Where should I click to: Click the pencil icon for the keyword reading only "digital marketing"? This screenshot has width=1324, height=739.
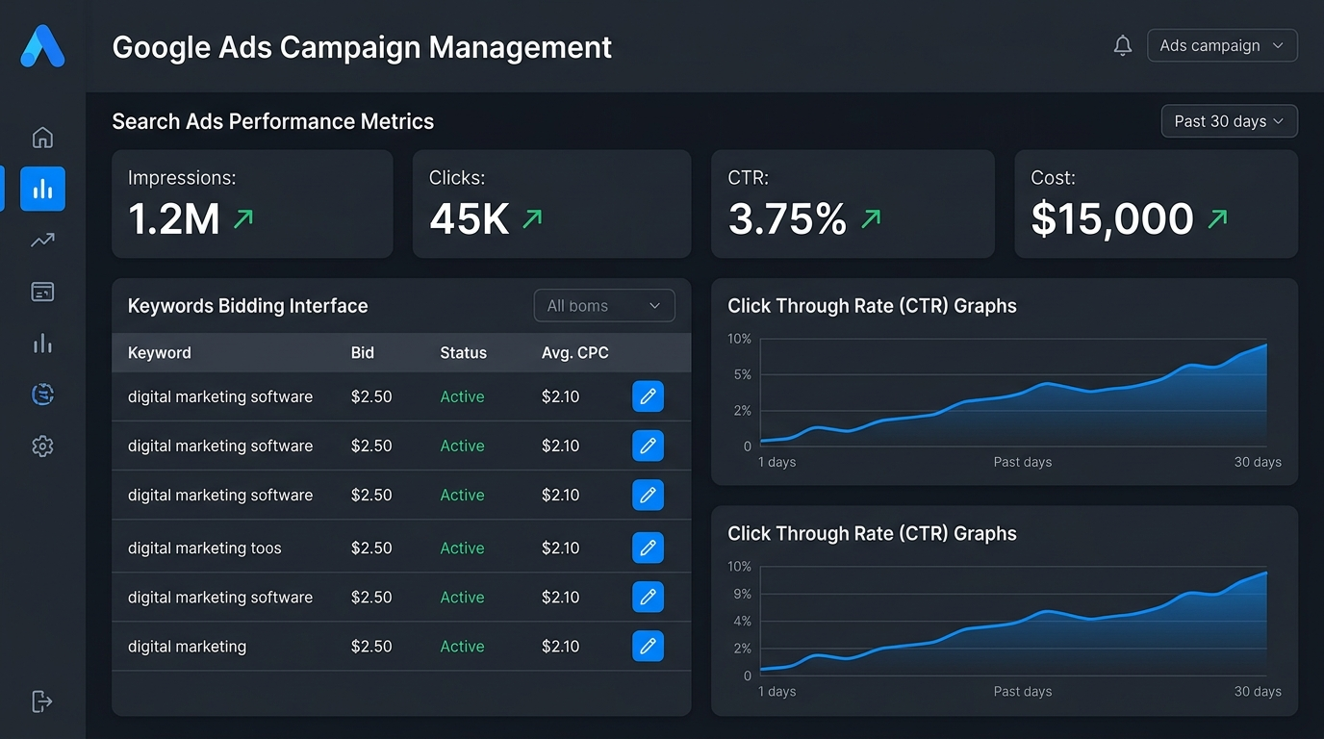[x=648, y=646]
